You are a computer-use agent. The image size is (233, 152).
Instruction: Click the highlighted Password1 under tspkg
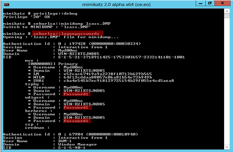tap(76, 94)
